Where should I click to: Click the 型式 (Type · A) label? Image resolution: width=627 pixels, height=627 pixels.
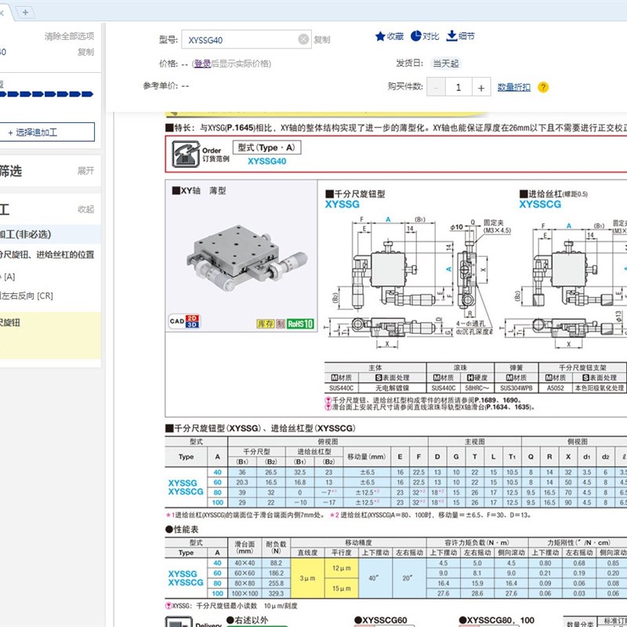pos(266,147)
